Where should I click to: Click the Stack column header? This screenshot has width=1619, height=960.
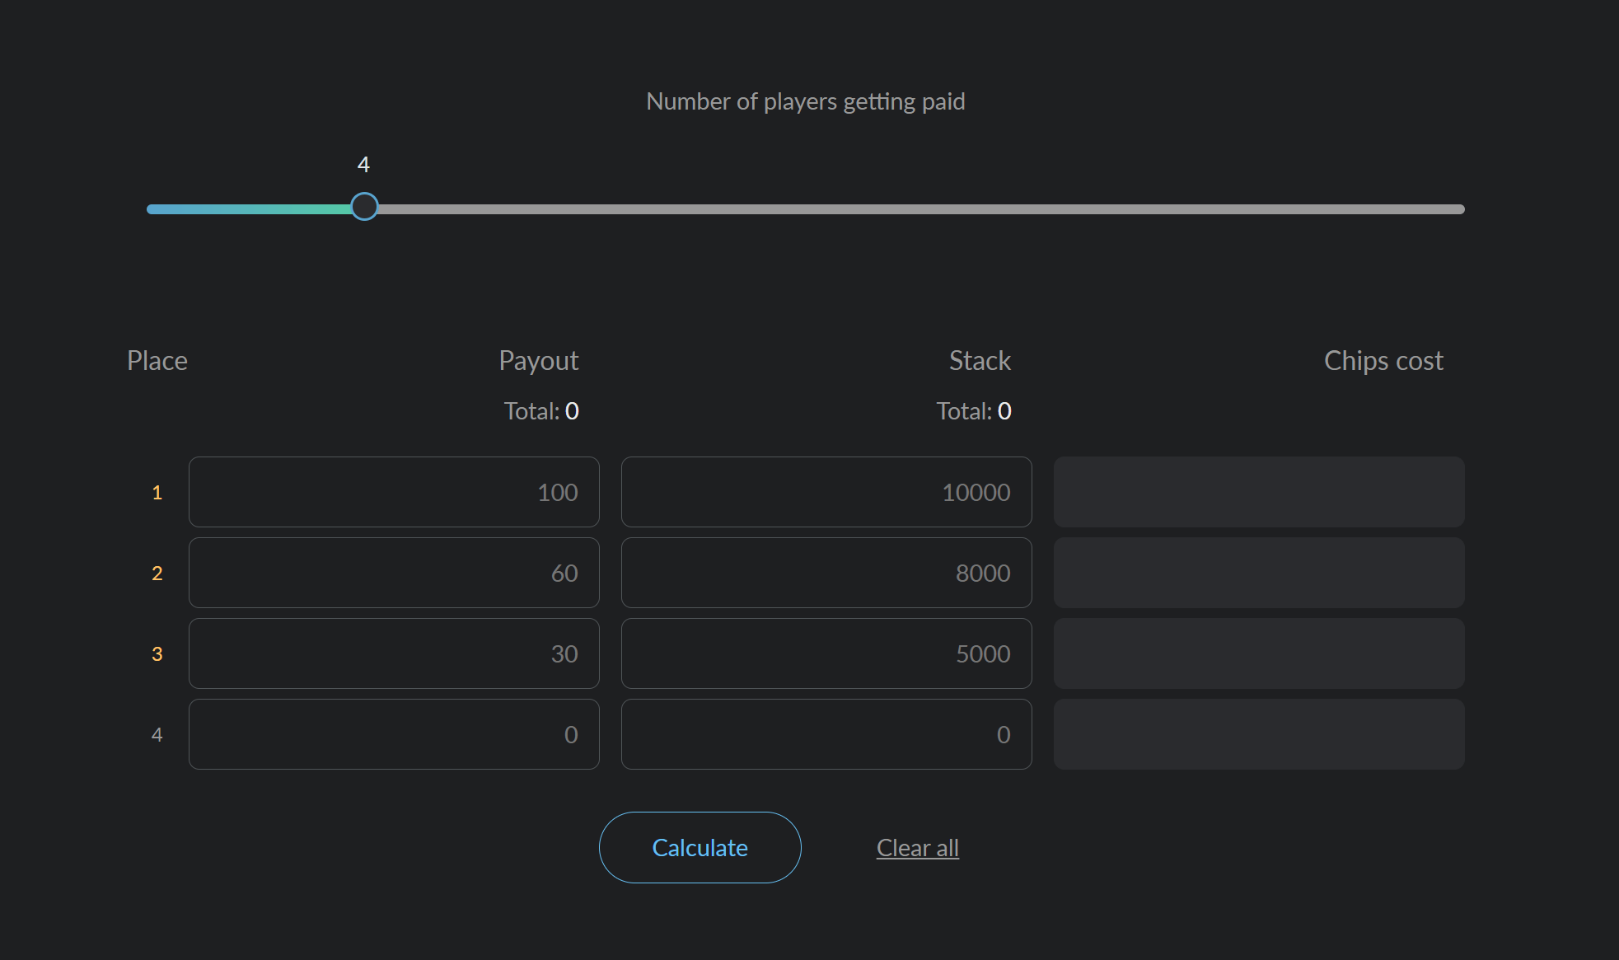tap(980, 360)
